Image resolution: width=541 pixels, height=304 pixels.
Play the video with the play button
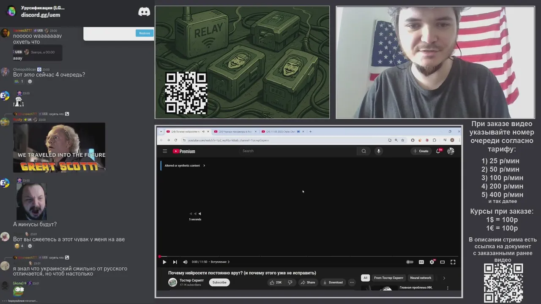coord(164,262)
